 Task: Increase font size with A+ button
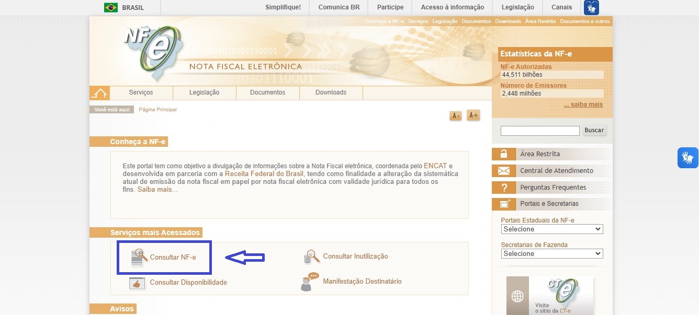[x=473, y=115]
